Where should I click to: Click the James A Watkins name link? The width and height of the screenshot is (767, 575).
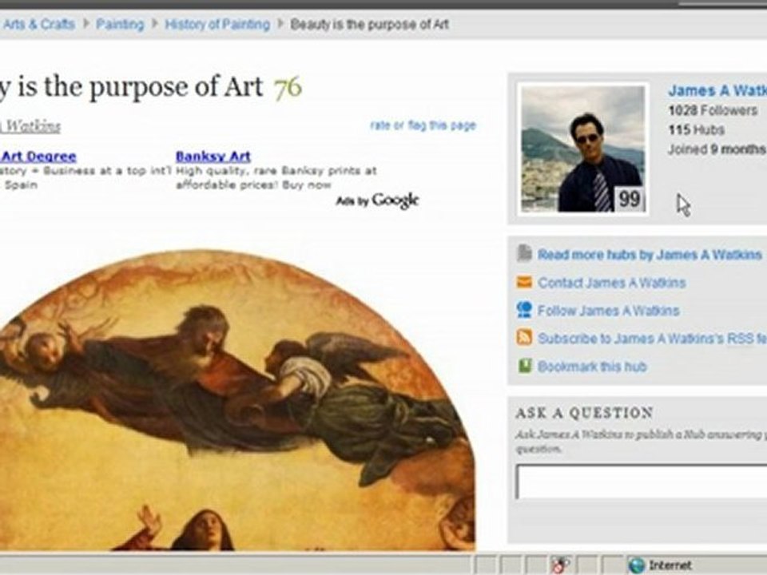pyautogui.click(x=717, y=90)
